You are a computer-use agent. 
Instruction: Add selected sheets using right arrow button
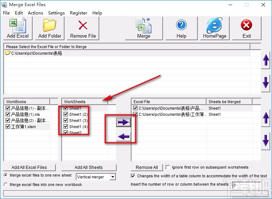(x=124, y=122)
